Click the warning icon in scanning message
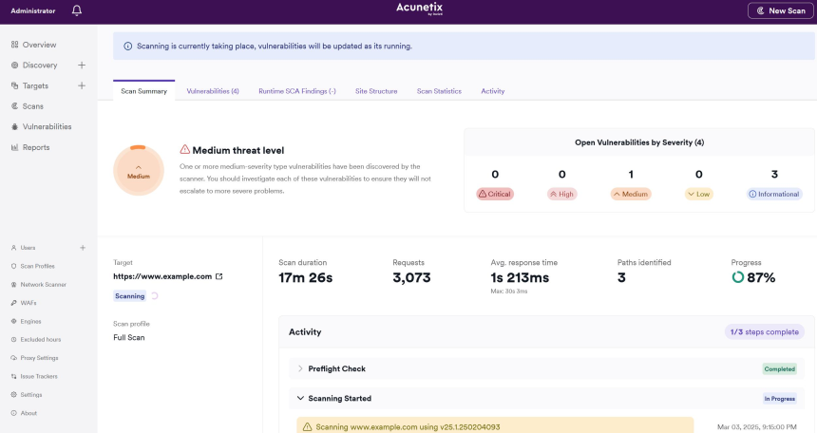 [x=308, y=426]
